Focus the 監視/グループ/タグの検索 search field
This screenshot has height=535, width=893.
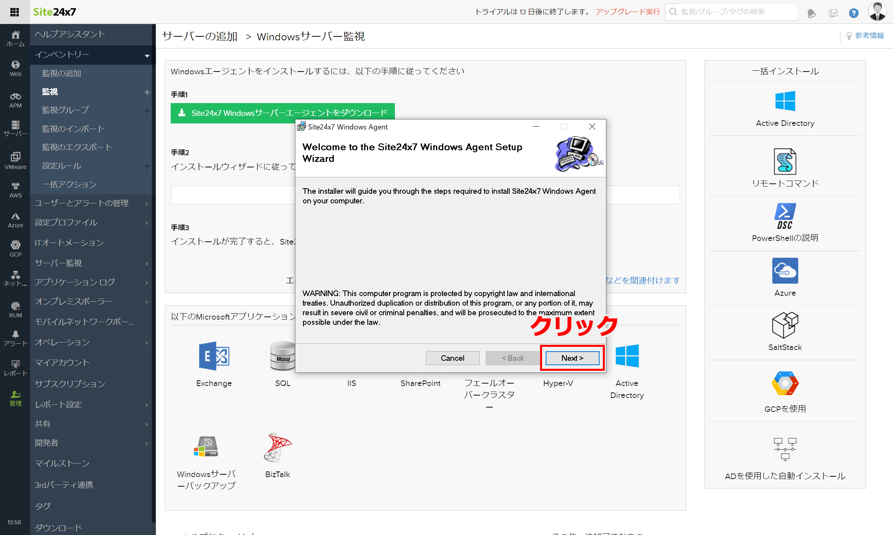732,12
